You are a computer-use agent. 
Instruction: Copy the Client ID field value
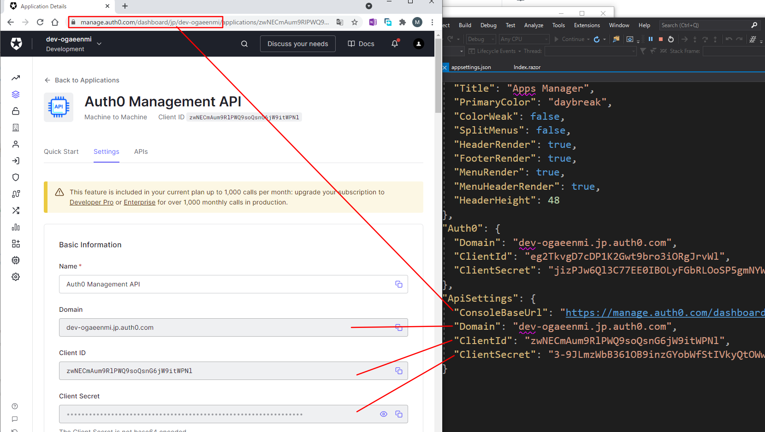(x=399, y=371)
